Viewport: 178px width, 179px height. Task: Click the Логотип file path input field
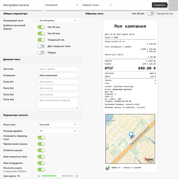57,69
